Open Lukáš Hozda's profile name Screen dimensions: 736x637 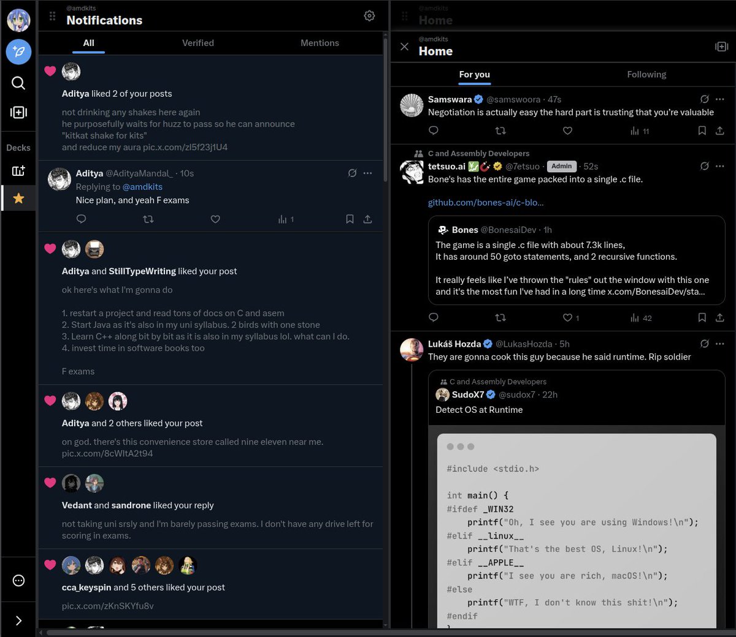pos(454,344)
